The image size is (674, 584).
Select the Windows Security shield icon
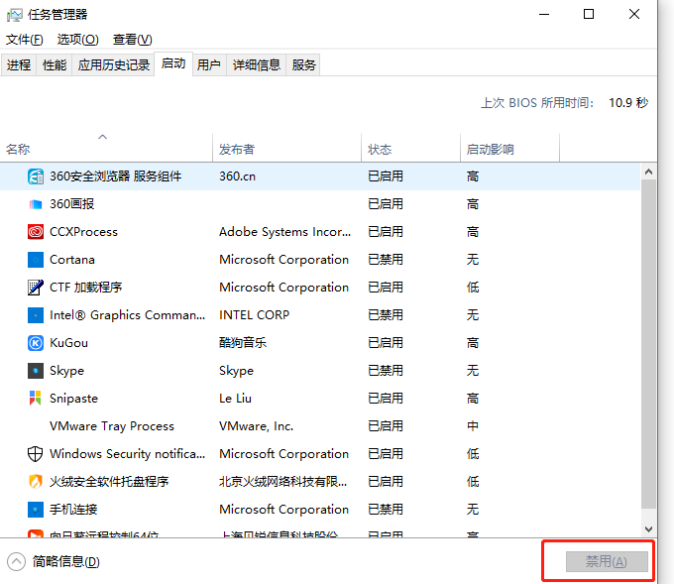[36, 454]
